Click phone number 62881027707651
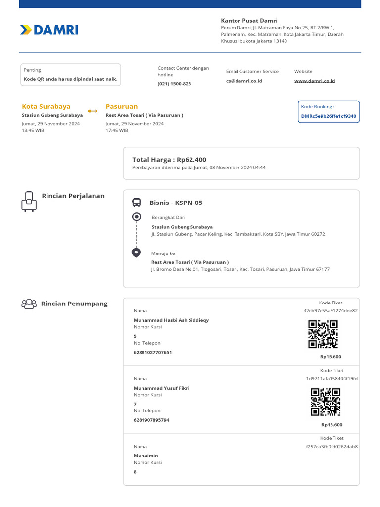 pos(153,352)
